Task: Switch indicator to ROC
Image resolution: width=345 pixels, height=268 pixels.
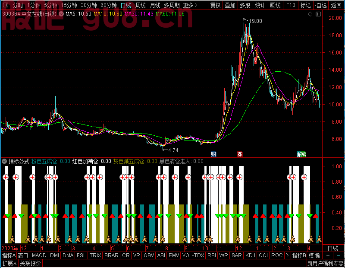Action: click(x=277, y=255)
